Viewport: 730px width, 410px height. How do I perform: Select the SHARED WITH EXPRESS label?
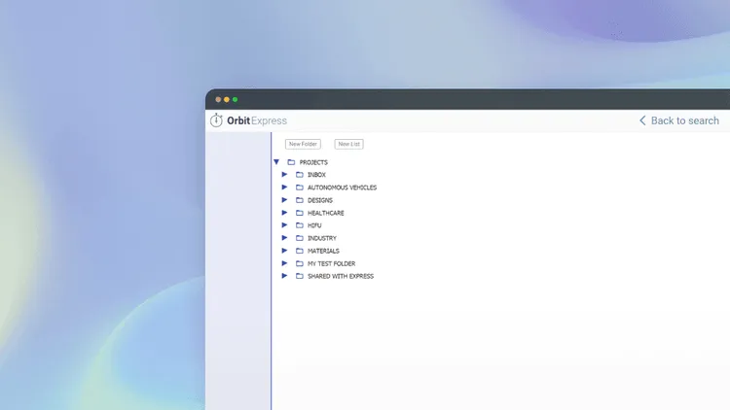341,276
